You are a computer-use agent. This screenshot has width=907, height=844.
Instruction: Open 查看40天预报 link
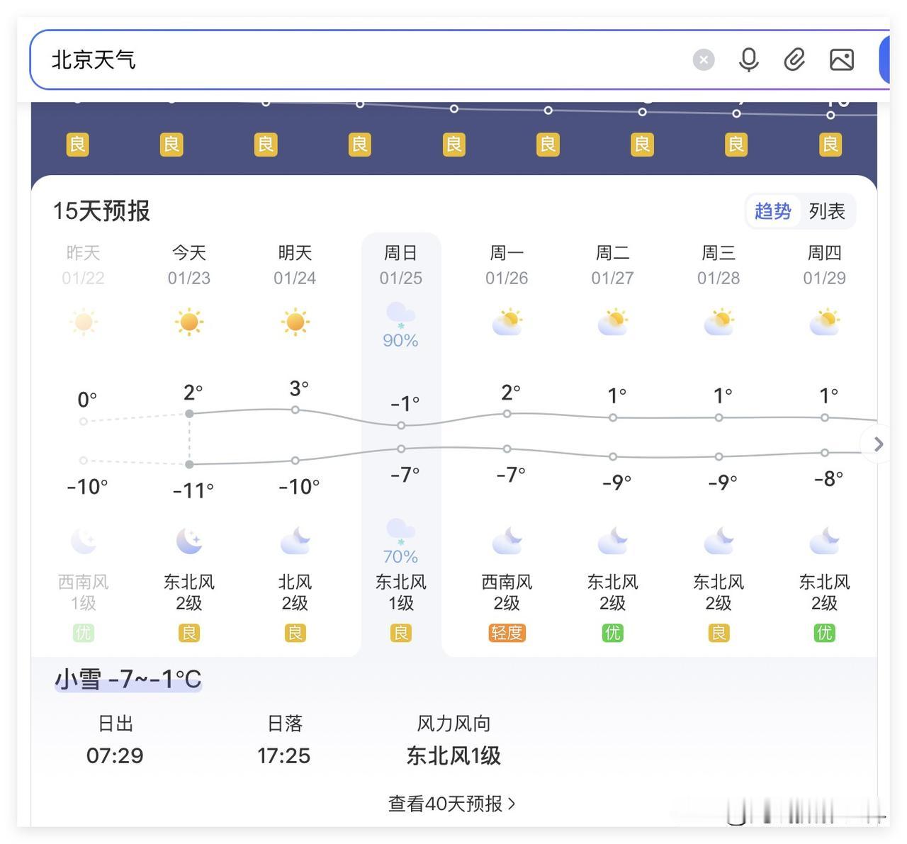pos(451,804)
